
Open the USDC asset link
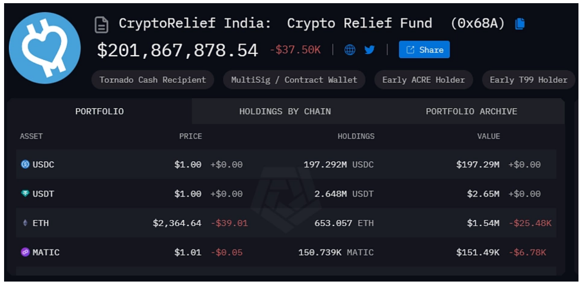[43, 165]
